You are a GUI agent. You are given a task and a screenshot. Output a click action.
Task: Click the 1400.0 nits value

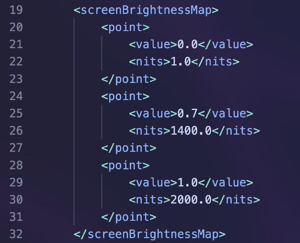coord(191,131)
